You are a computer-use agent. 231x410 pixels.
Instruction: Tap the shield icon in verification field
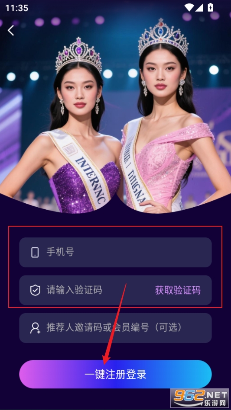point(35,290)
